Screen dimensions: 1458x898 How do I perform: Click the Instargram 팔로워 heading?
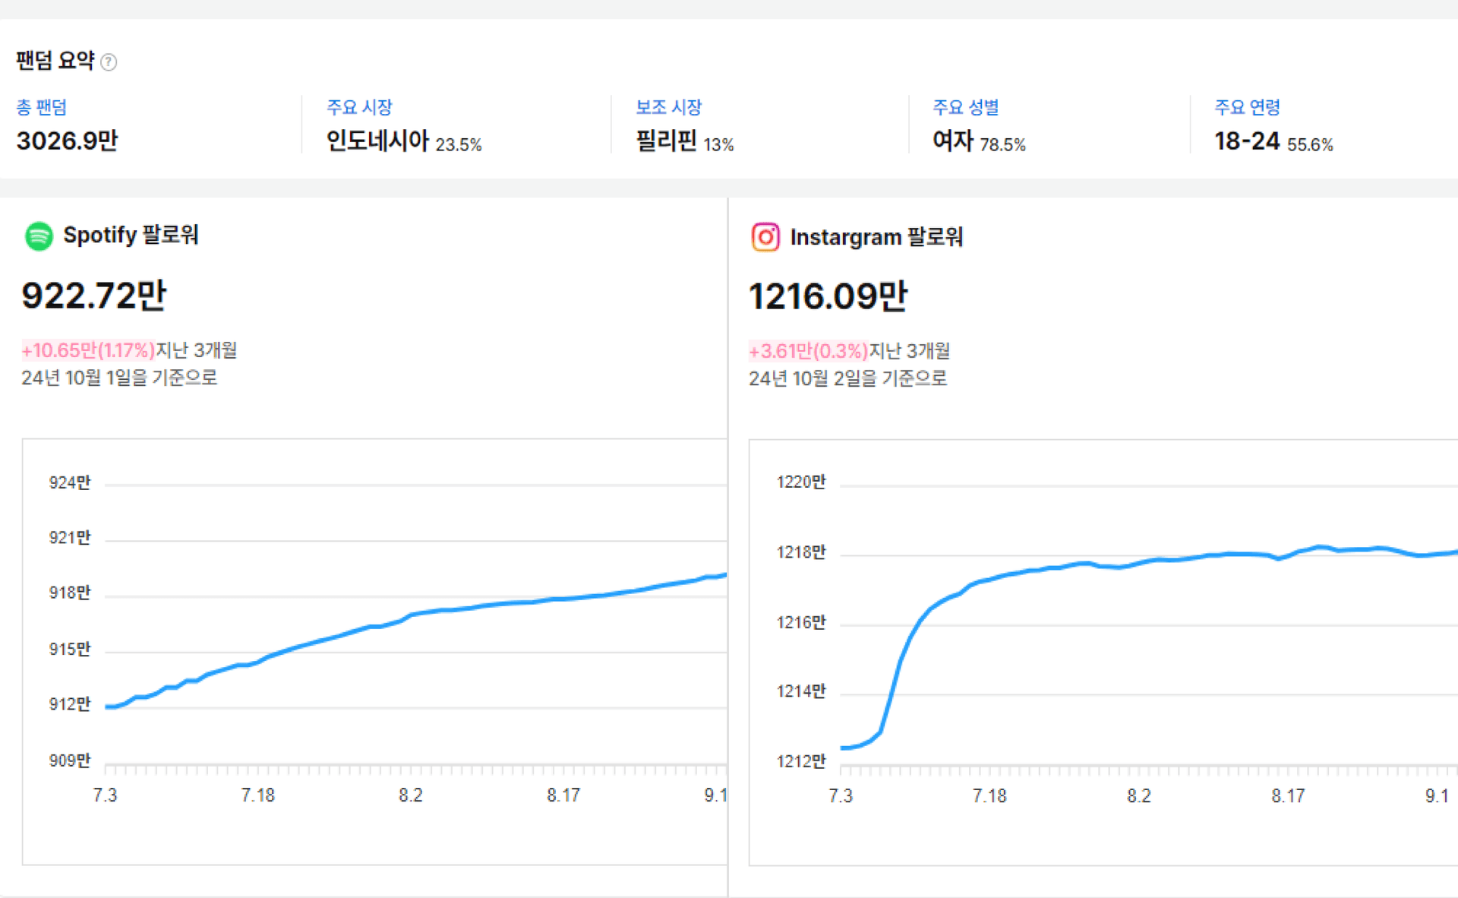pyautogui.click(x=876, y=237)
